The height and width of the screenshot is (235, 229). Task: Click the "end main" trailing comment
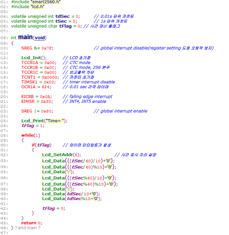pos(28,228)
